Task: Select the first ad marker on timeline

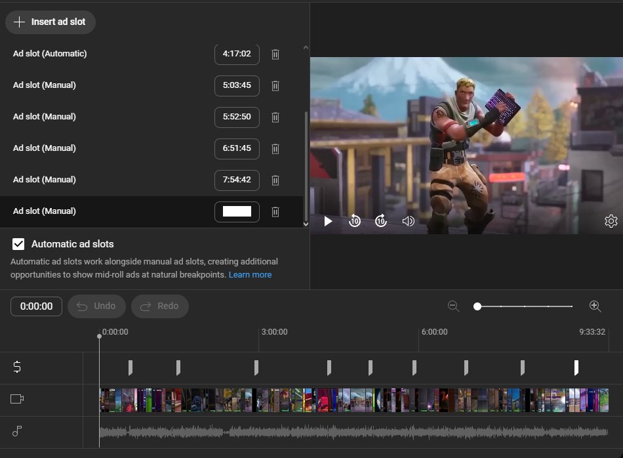Action: [131, 367]
